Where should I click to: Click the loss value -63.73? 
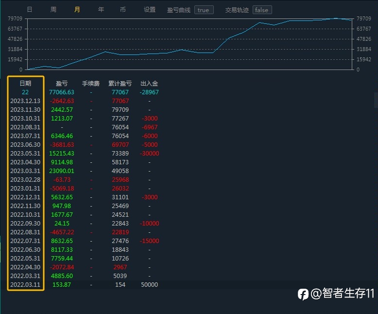(62, 180)
